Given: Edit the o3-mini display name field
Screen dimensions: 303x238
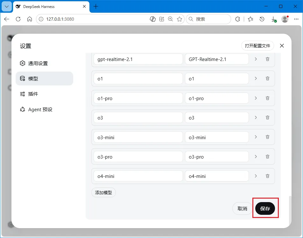Looking at the screenshot, I should (217, 137).
